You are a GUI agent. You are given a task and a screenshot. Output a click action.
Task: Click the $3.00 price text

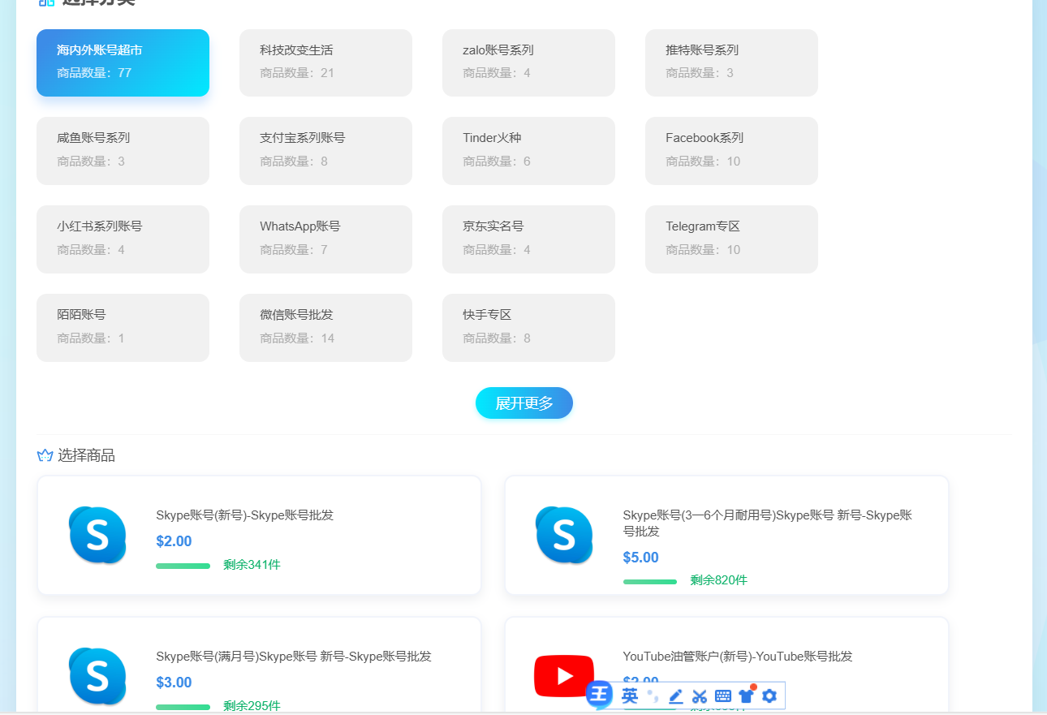coord(174,683)
